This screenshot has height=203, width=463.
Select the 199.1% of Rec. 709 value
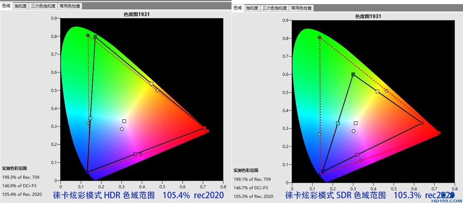(252, 179)
